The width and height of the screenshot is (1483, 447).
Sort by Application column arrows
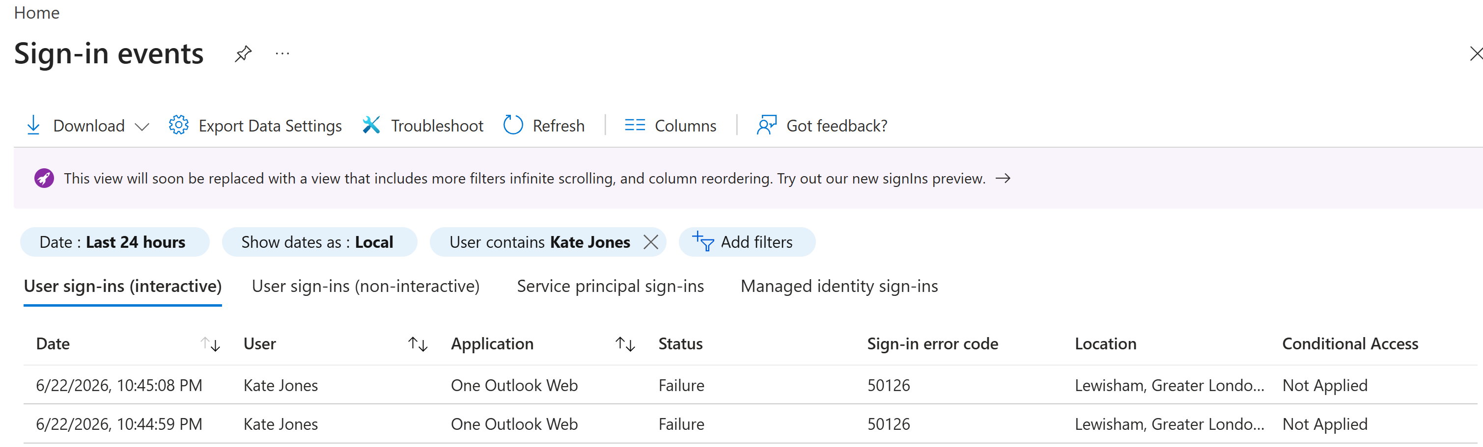[x=625, y=344]
